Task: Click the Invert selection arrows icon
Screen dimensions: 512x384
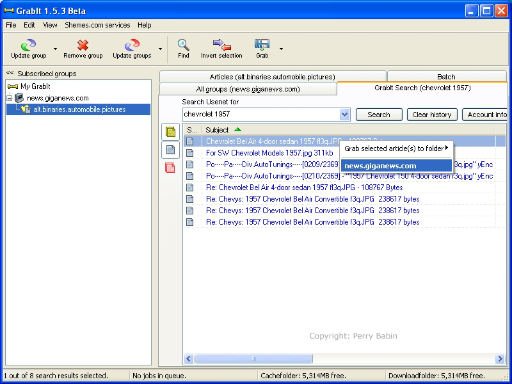Action: [221, 45]
